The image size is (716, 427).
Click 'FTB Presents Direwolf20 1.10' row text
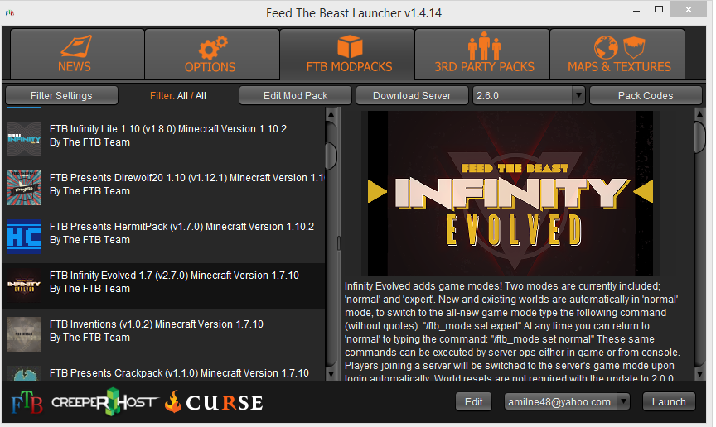click(186, 178)
